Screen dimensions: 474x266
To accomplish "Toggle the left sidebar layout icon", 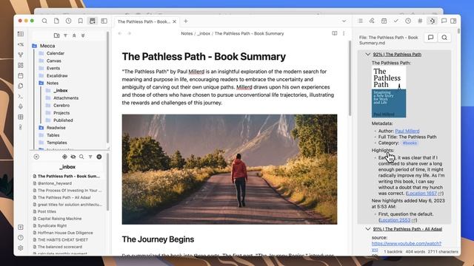I will (x=104, y=21).
